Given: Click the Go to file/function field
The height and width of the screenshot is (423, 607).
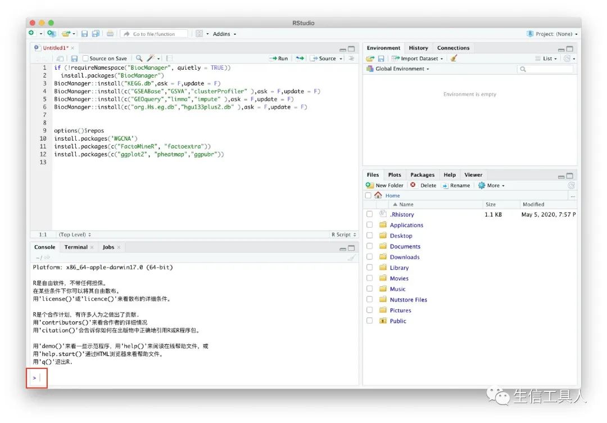Looking at the screenshot, I should 155,34.
